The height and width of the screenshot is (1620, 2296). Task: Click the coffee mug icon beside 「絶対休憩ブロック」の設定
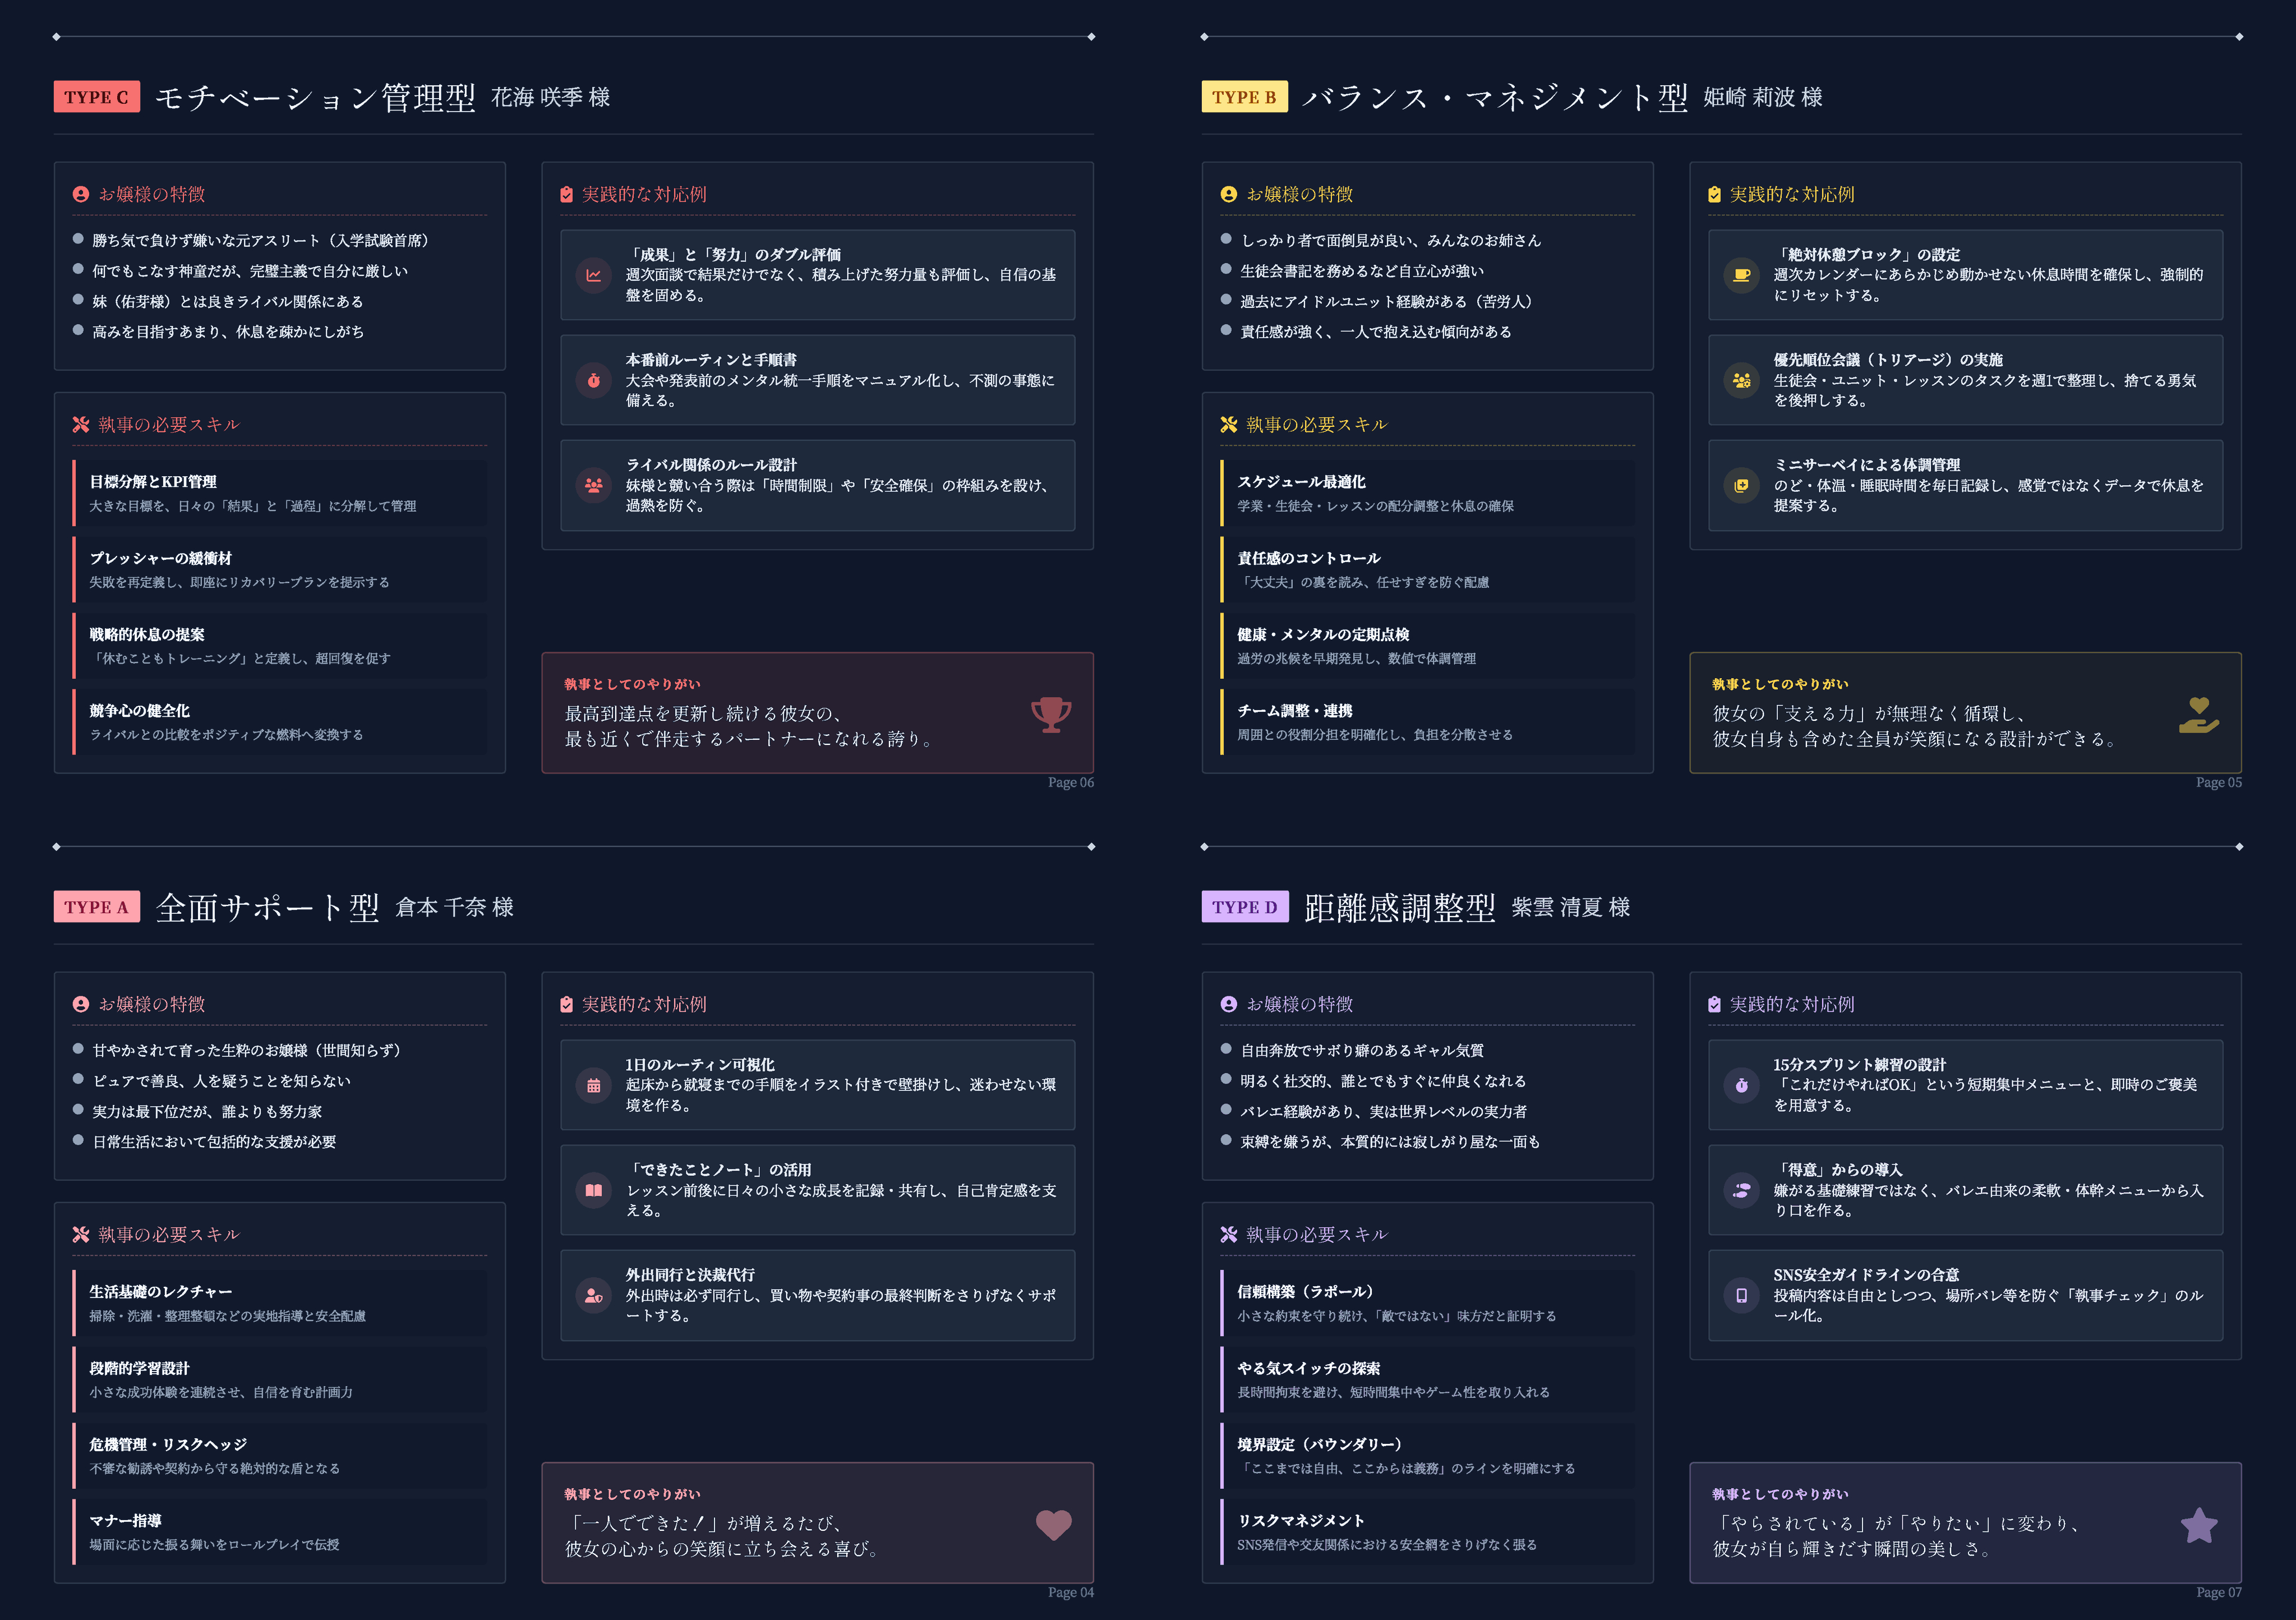pos(1741,275)
